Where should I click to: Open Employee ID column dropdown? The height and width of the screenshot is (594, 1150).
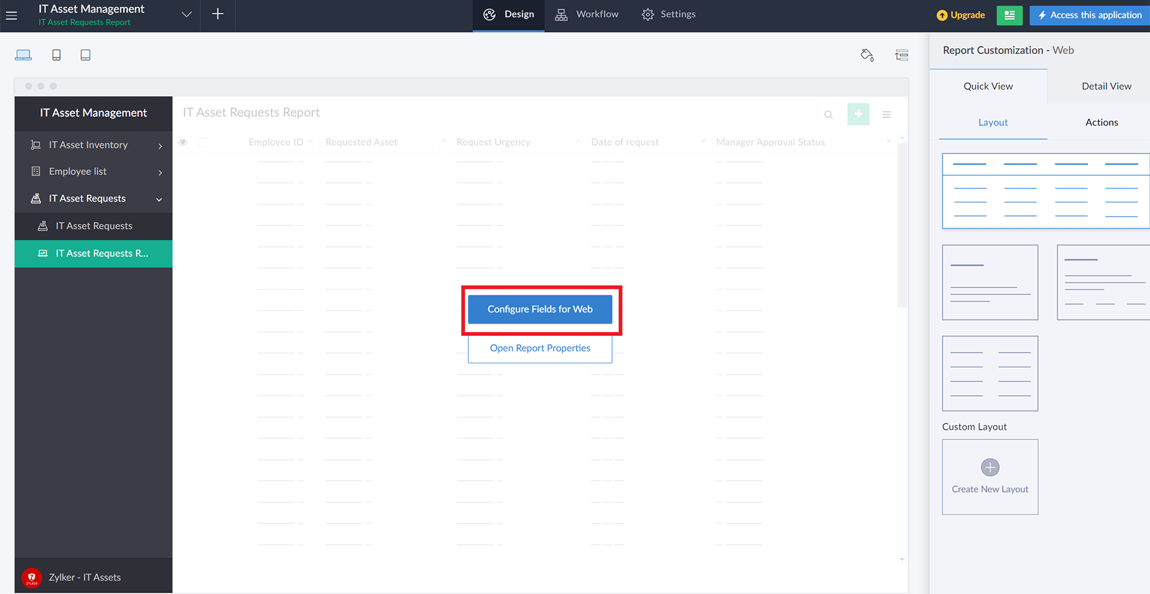(x=310, y=141)
